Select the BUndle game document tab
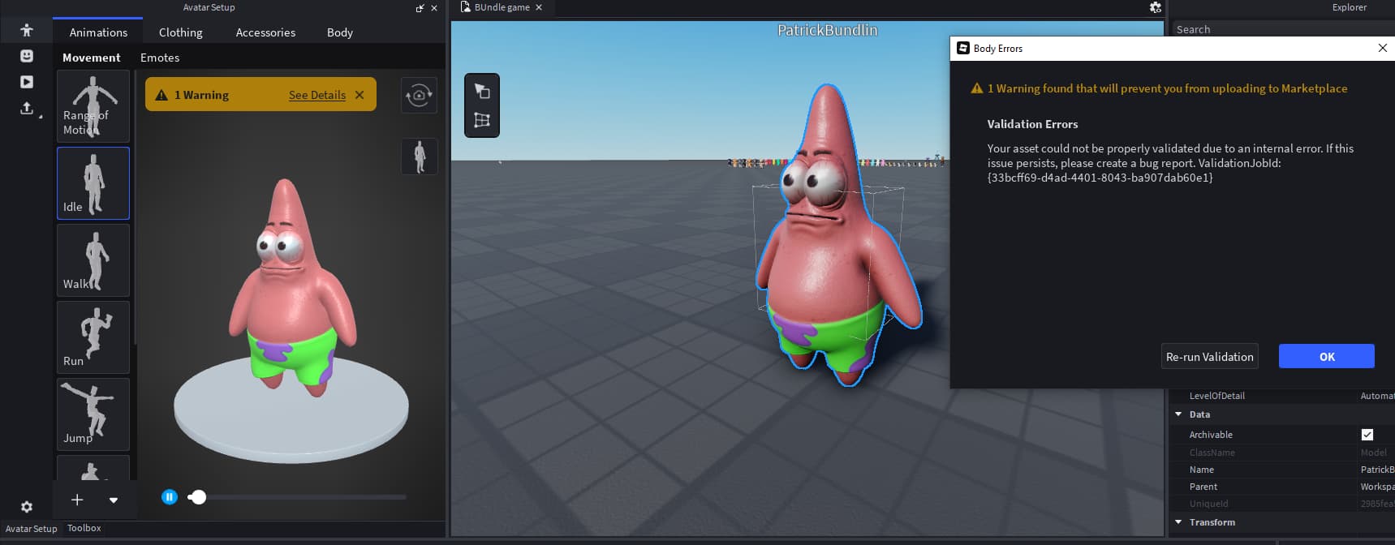This screenshot has width=1395, height=545. tap(502, 7)
